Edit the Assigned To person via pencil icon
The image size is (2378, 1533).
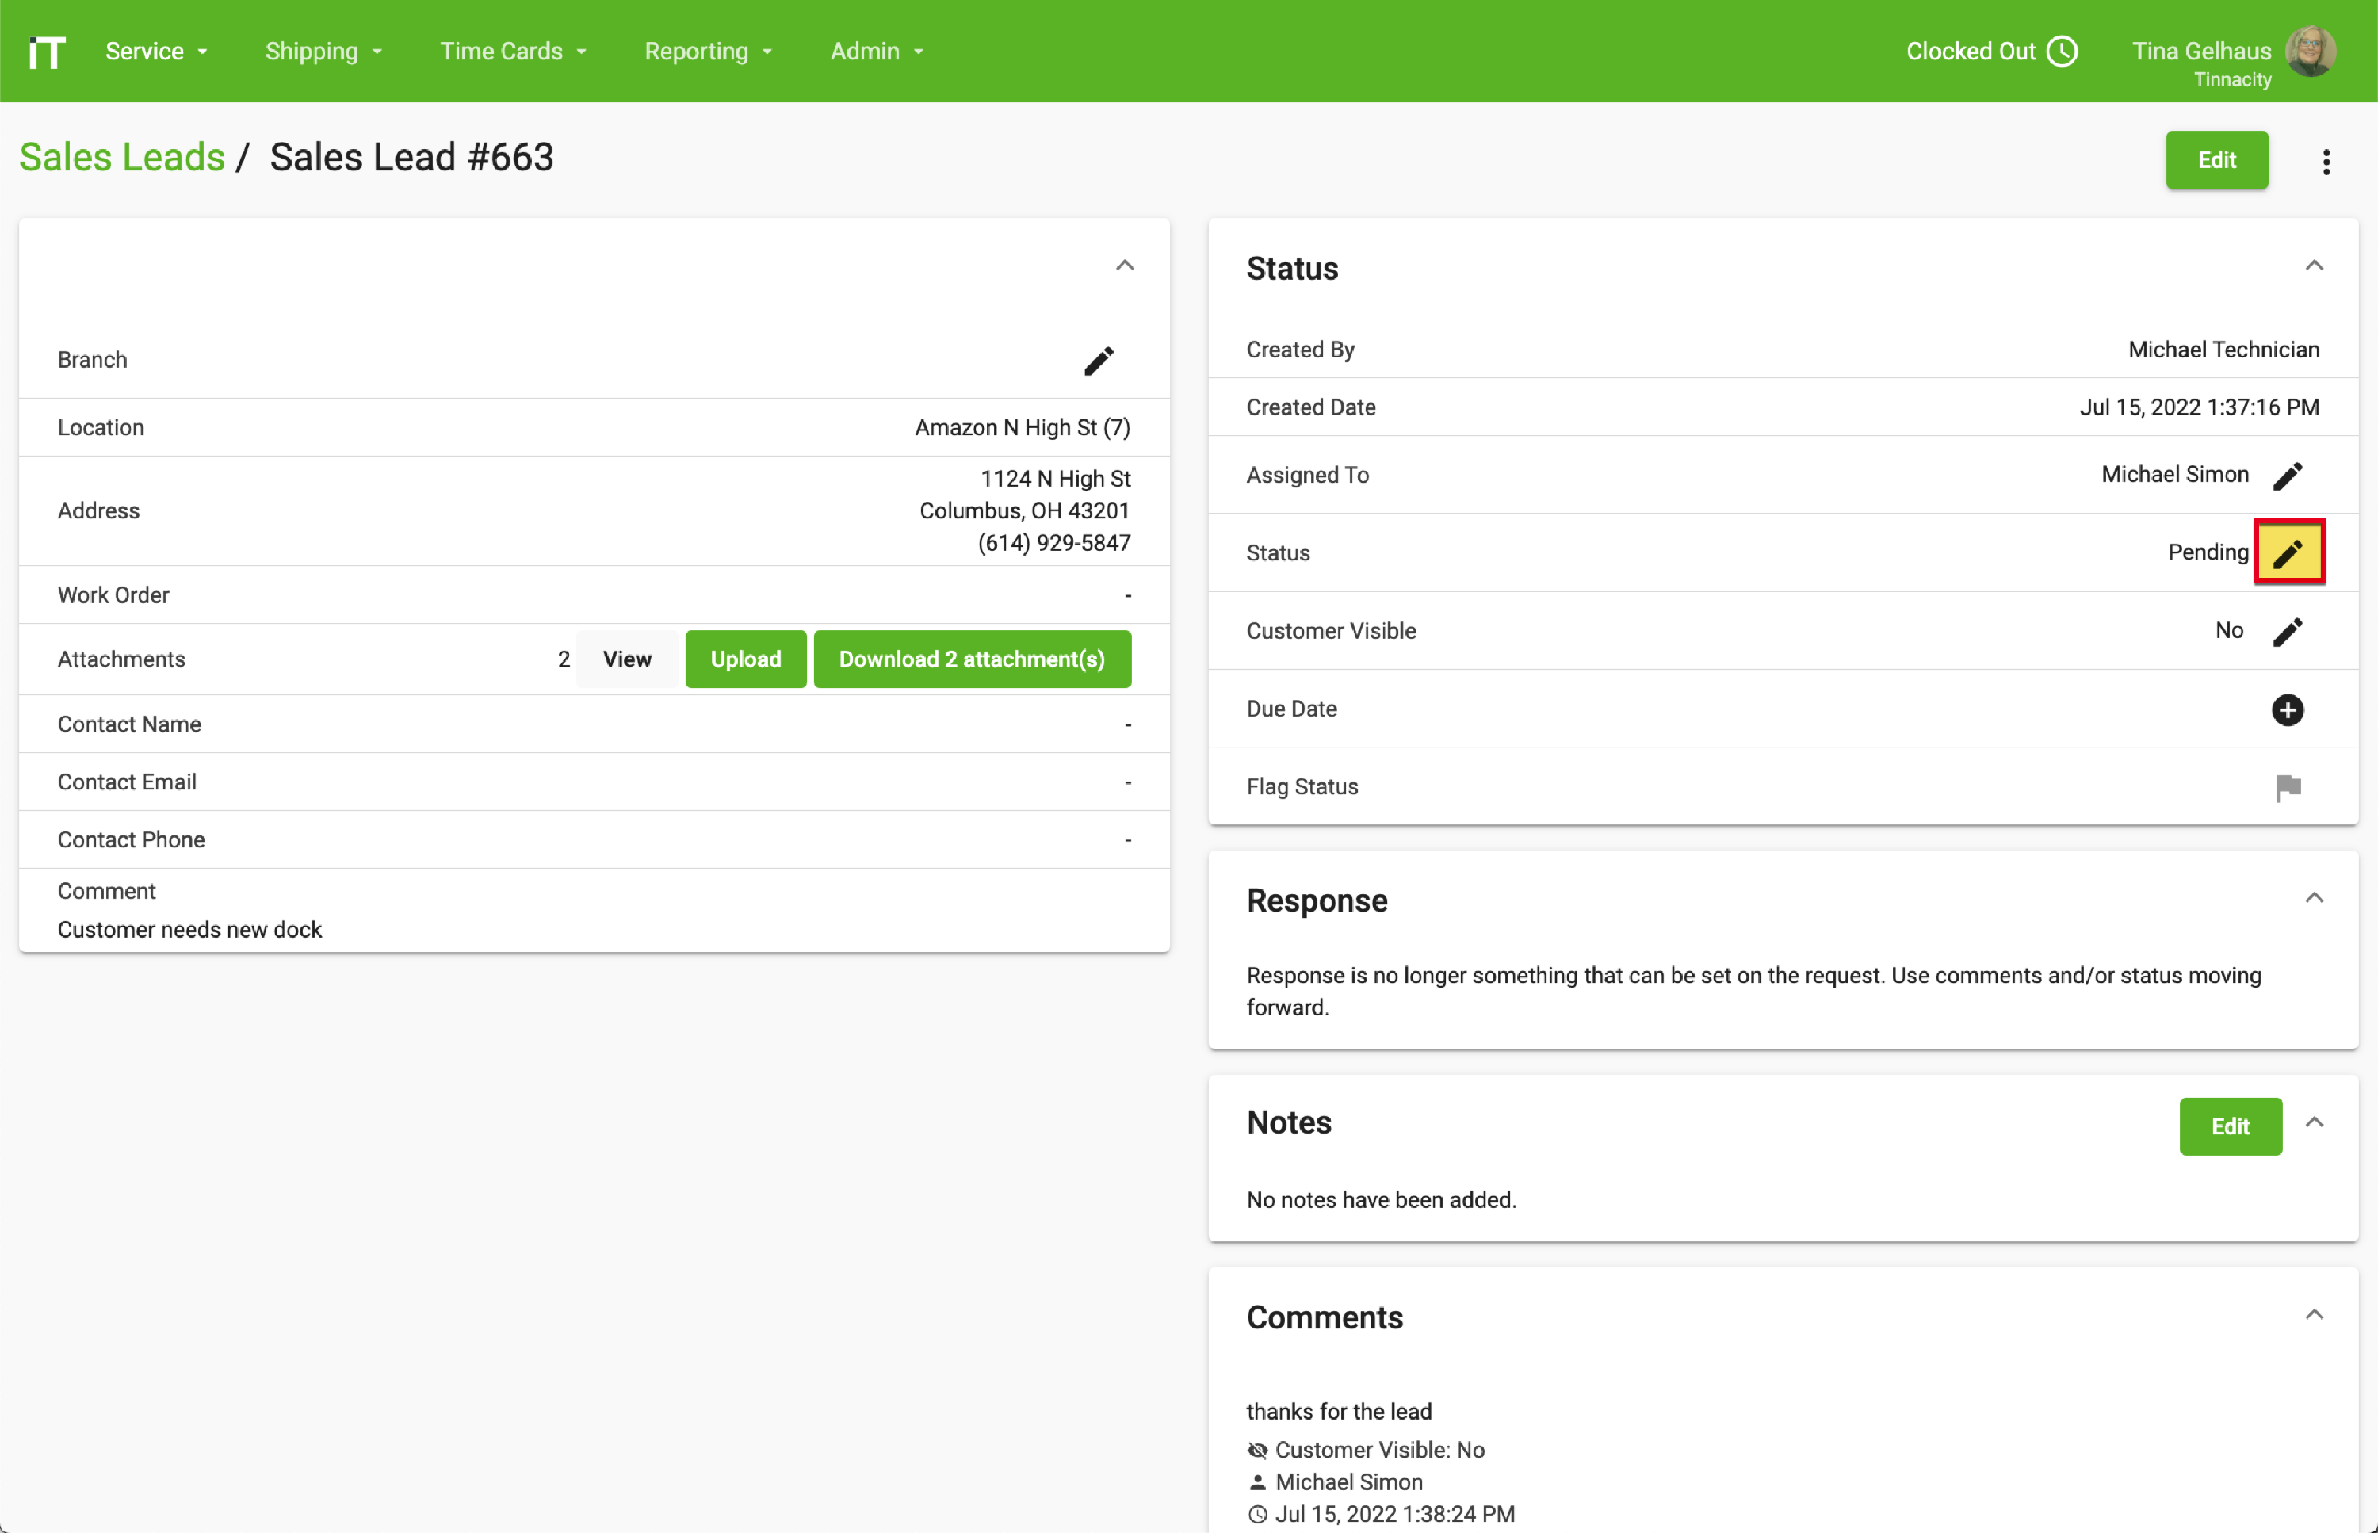[x=2288, y=475]
